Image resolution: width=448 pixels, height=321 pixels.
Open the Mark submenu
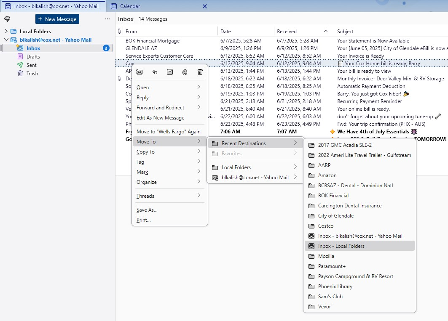(x=170, y=172)
